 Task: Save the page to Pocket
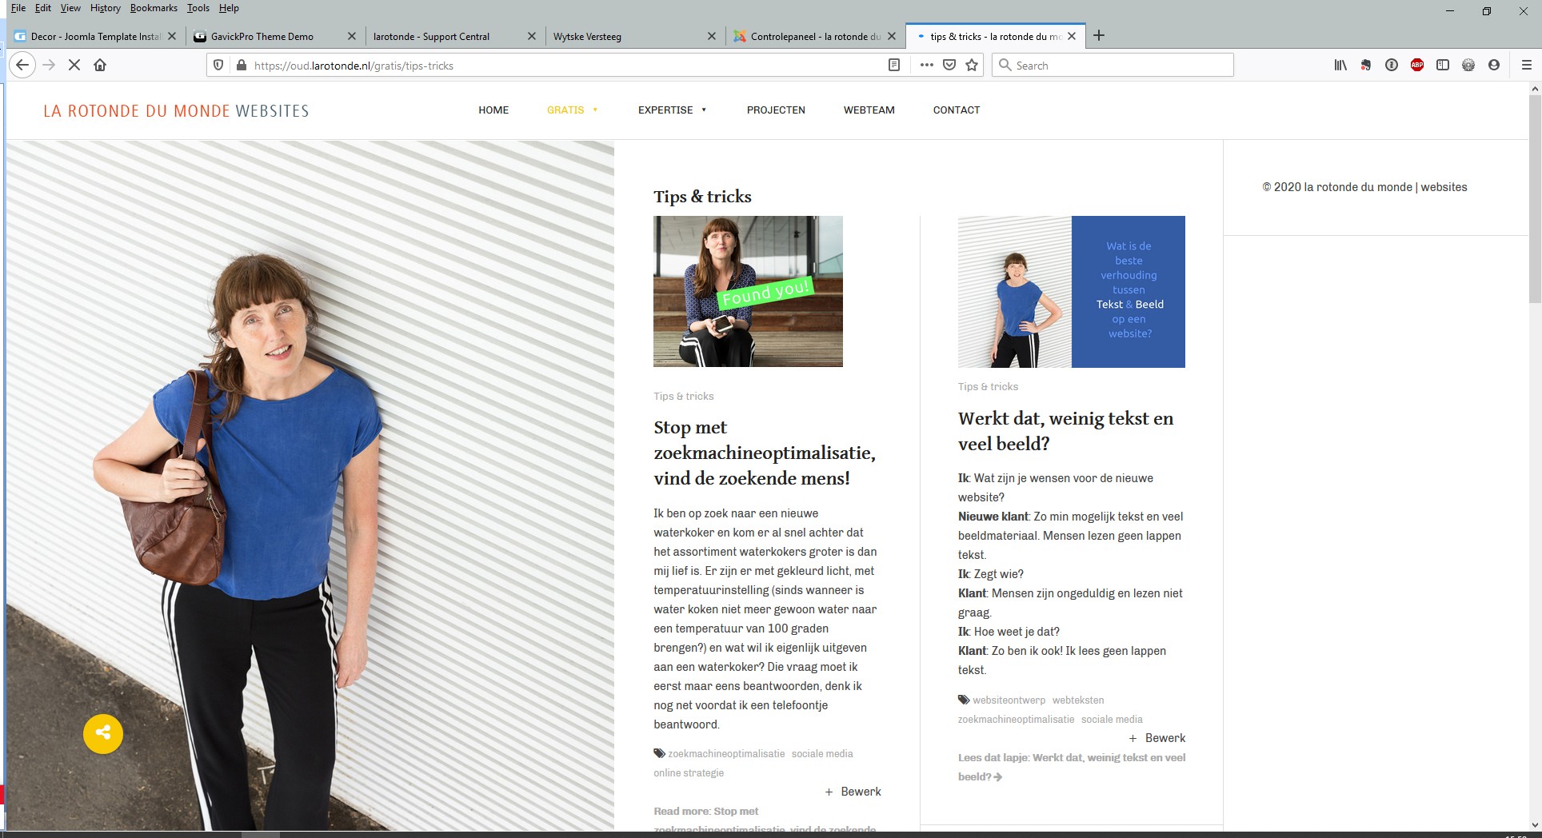tap(949, 66)
